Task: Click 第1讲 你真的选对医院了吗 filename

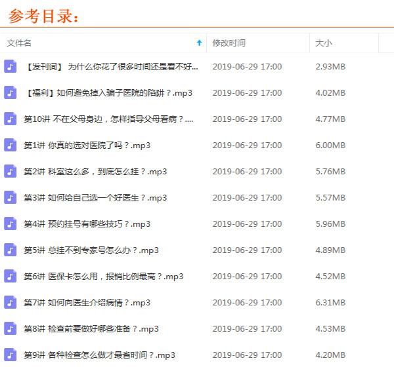Action: tap(87, 145)
